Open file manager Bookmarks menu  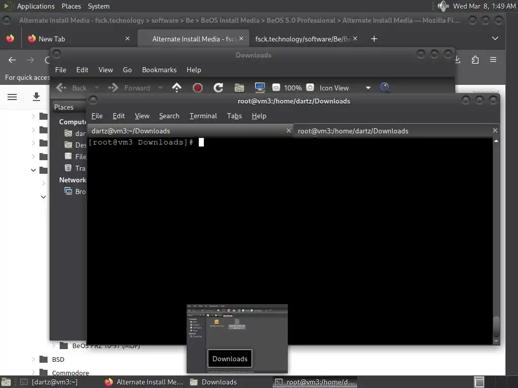click(x=159, y=70)
